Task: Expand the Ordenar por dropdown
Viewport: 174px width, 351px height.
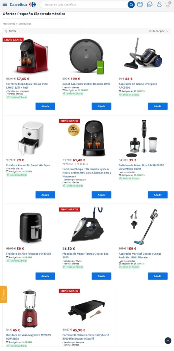Action: click(x=159, y=31)
